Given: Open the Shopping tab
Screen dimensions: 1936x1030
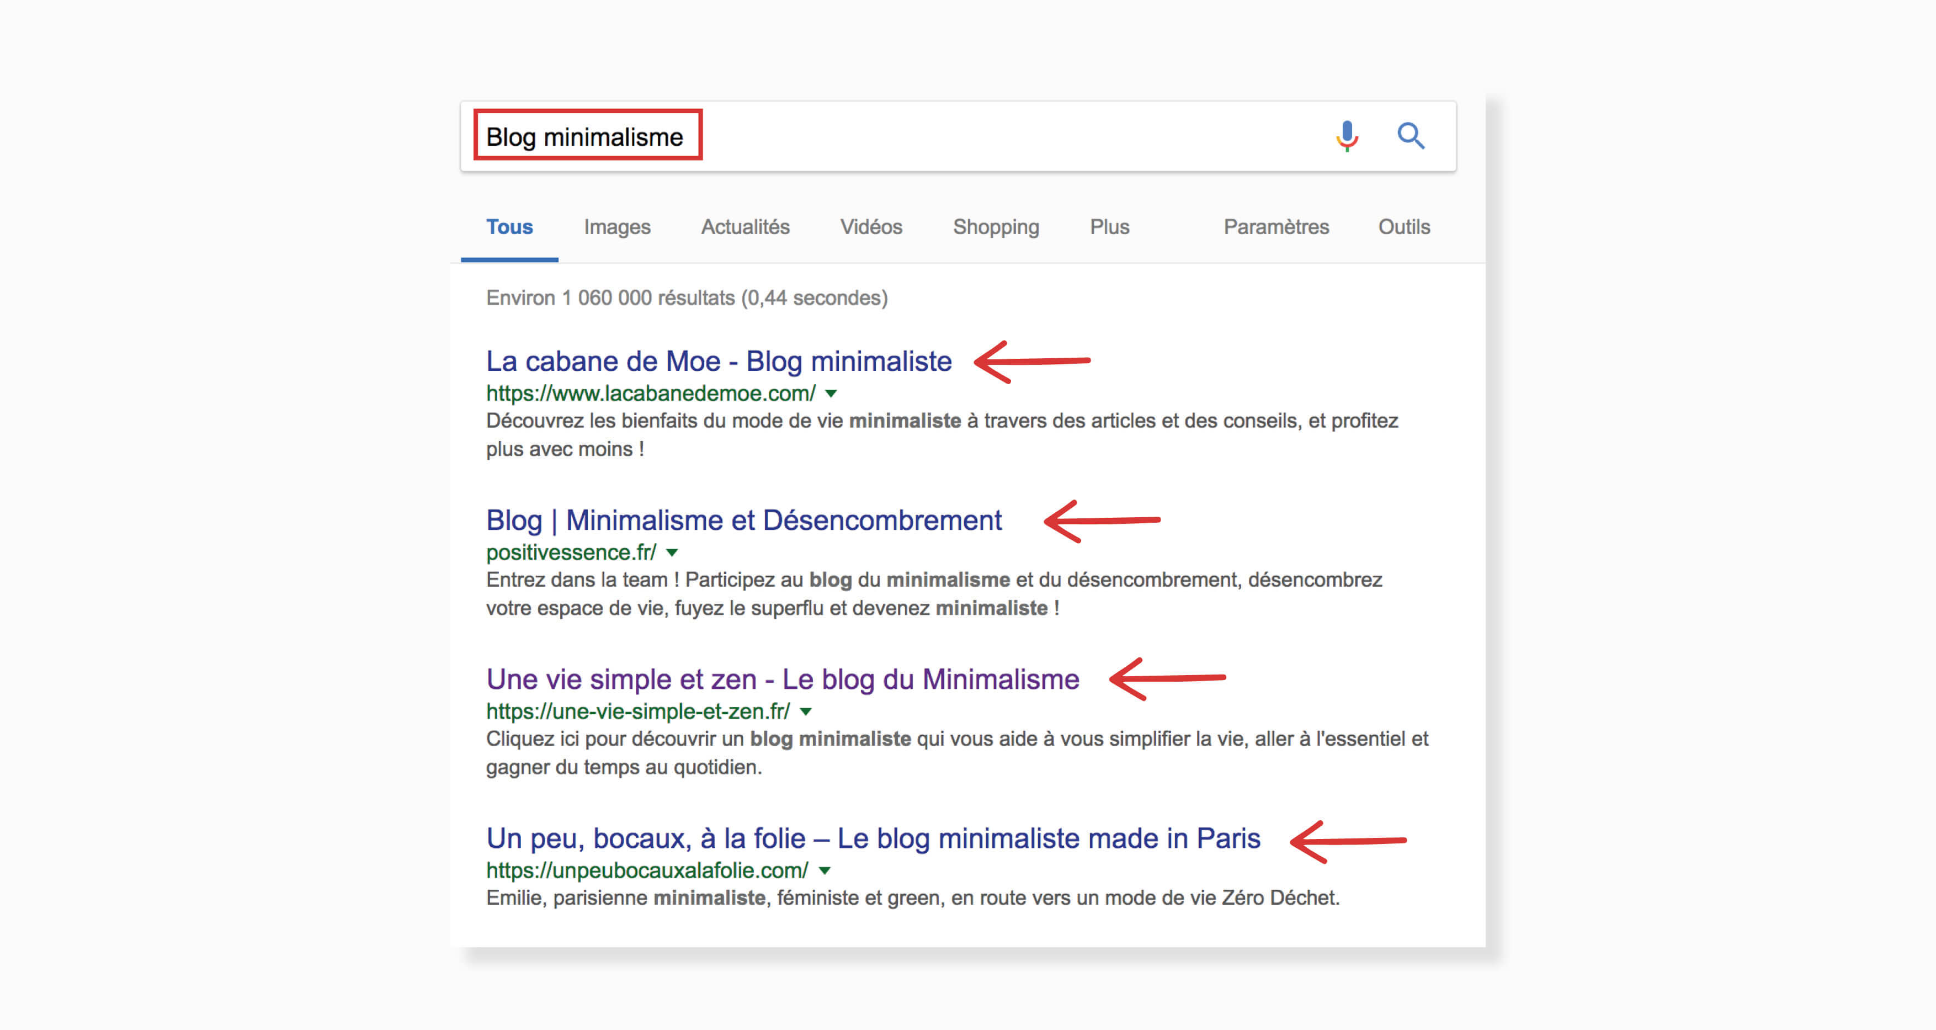Looking at the screenshot, I should click(996, 227).
